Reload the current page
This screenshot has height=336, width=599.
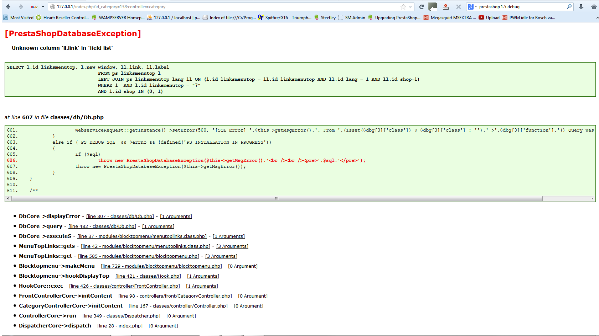422,7
